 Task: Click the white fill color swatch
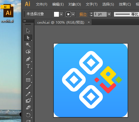[56, 14]
